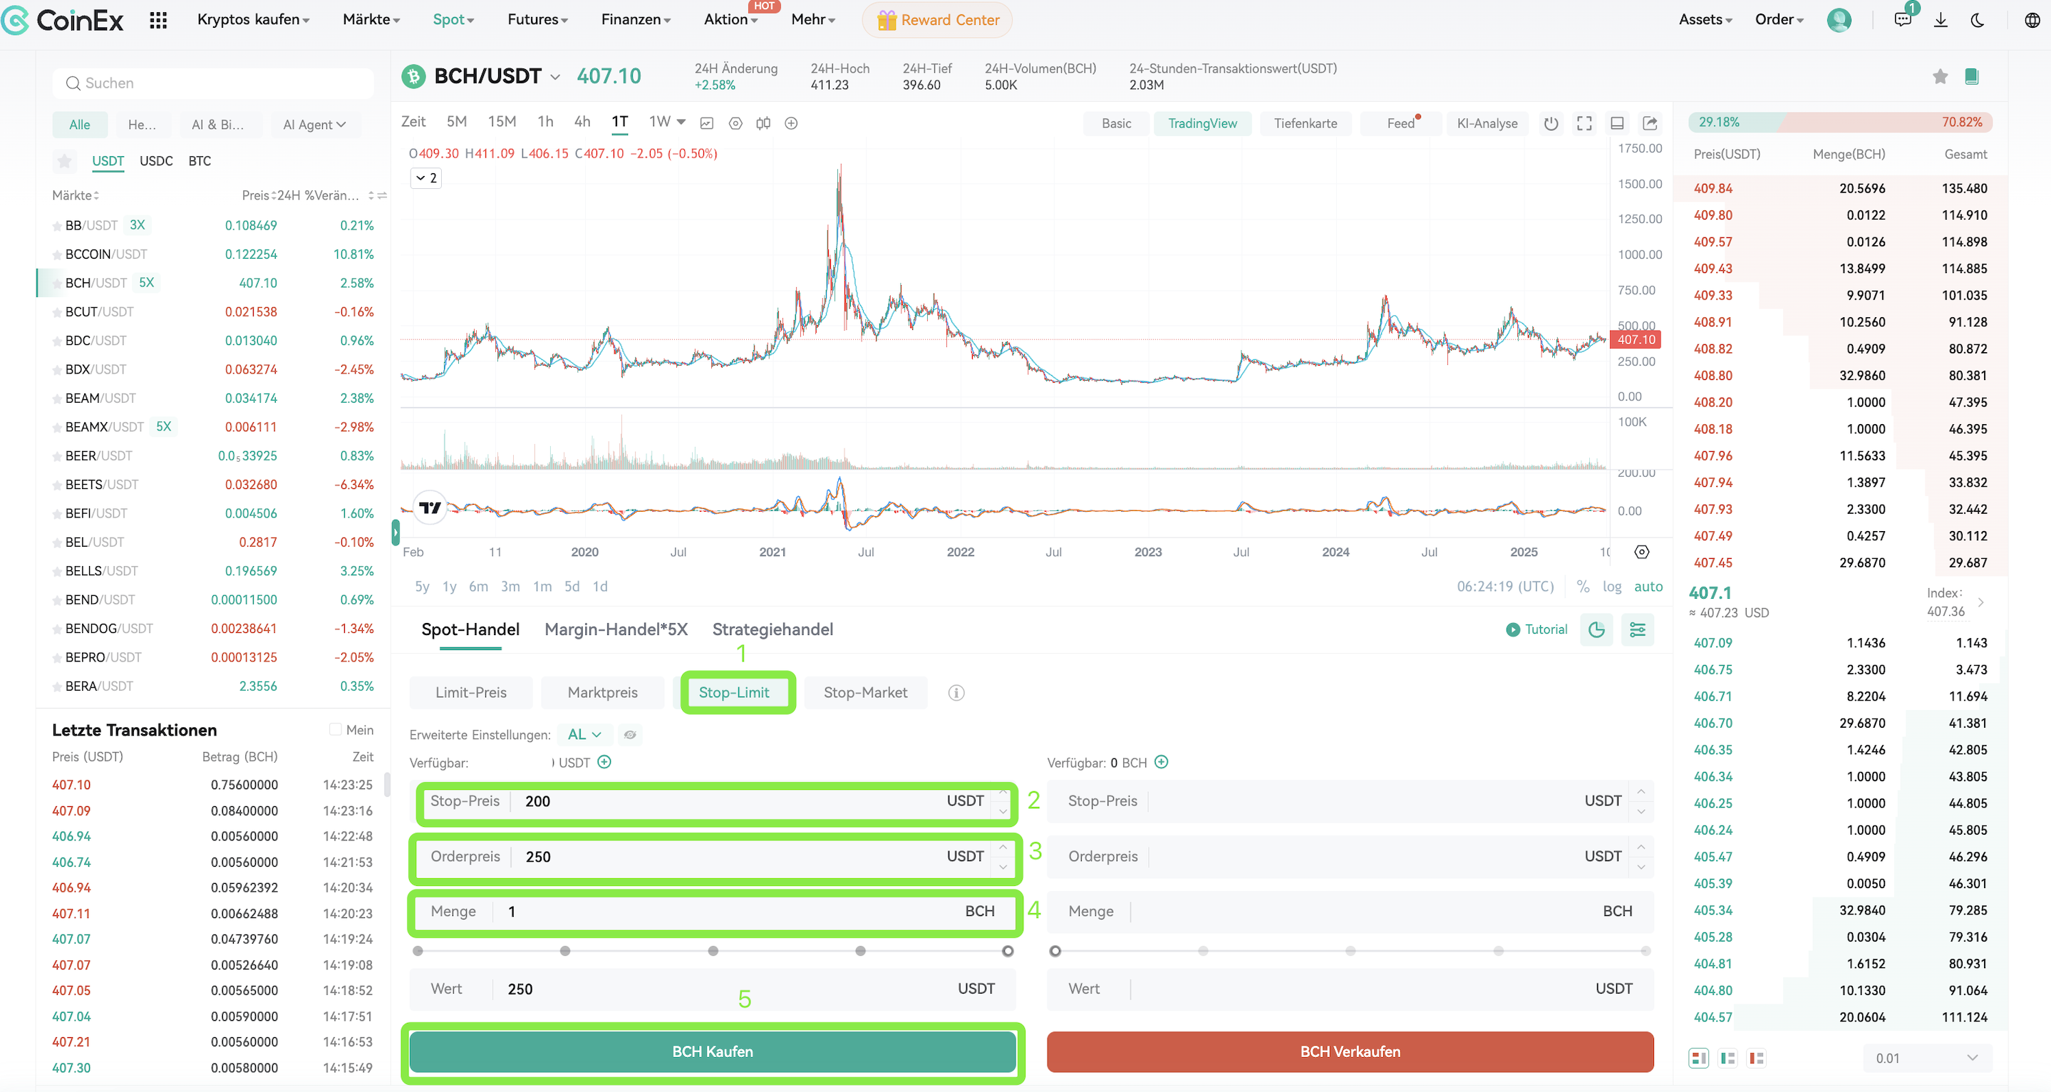The height and width of the screenshot is (1092, 2051).
Task: Toggle log scale on chart
Action: [1611, 586]
